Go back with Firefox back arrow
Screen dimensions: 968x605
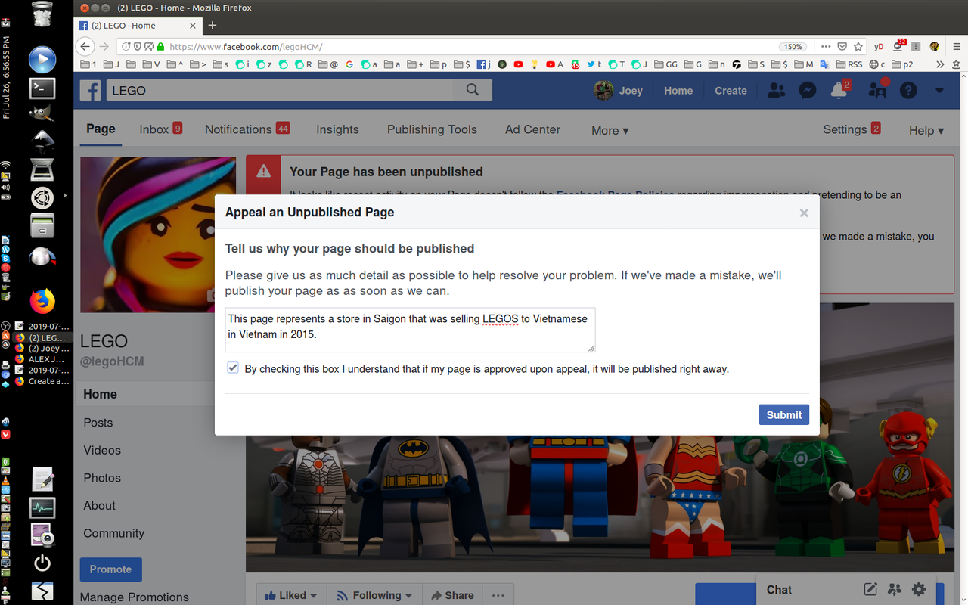[x=85, y=46]
